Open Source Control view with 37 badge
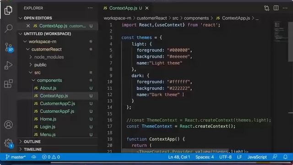The width and height of the screenshot is (293, 165). pos(9,47)
